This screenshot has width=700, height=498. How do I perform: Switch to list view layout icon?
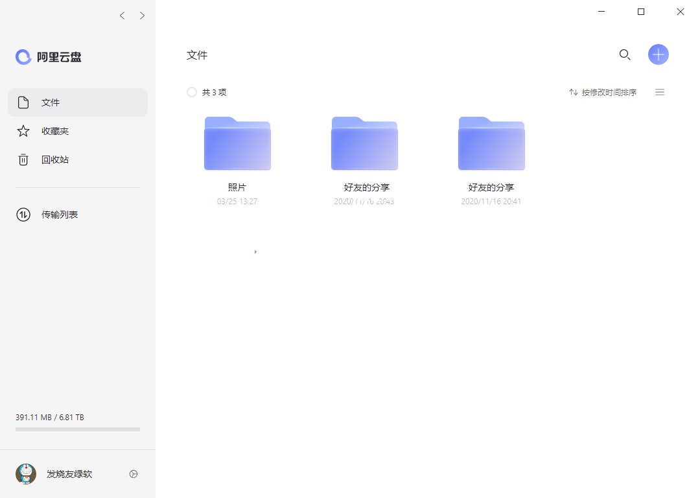(660, 93)
